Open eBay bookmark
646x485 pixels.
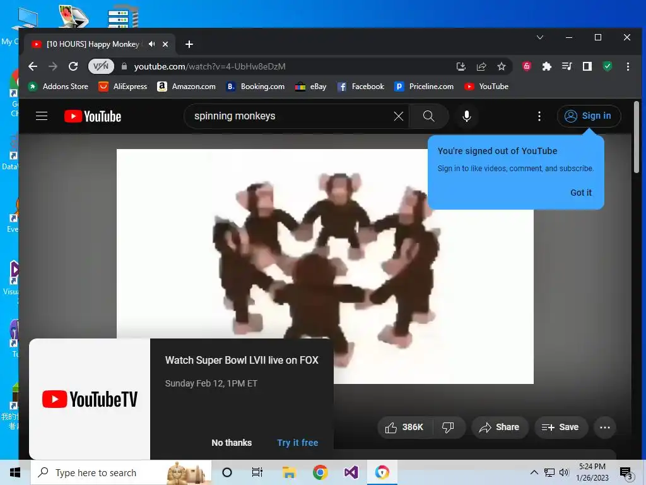pyautogui.click(x=311, y=87)
